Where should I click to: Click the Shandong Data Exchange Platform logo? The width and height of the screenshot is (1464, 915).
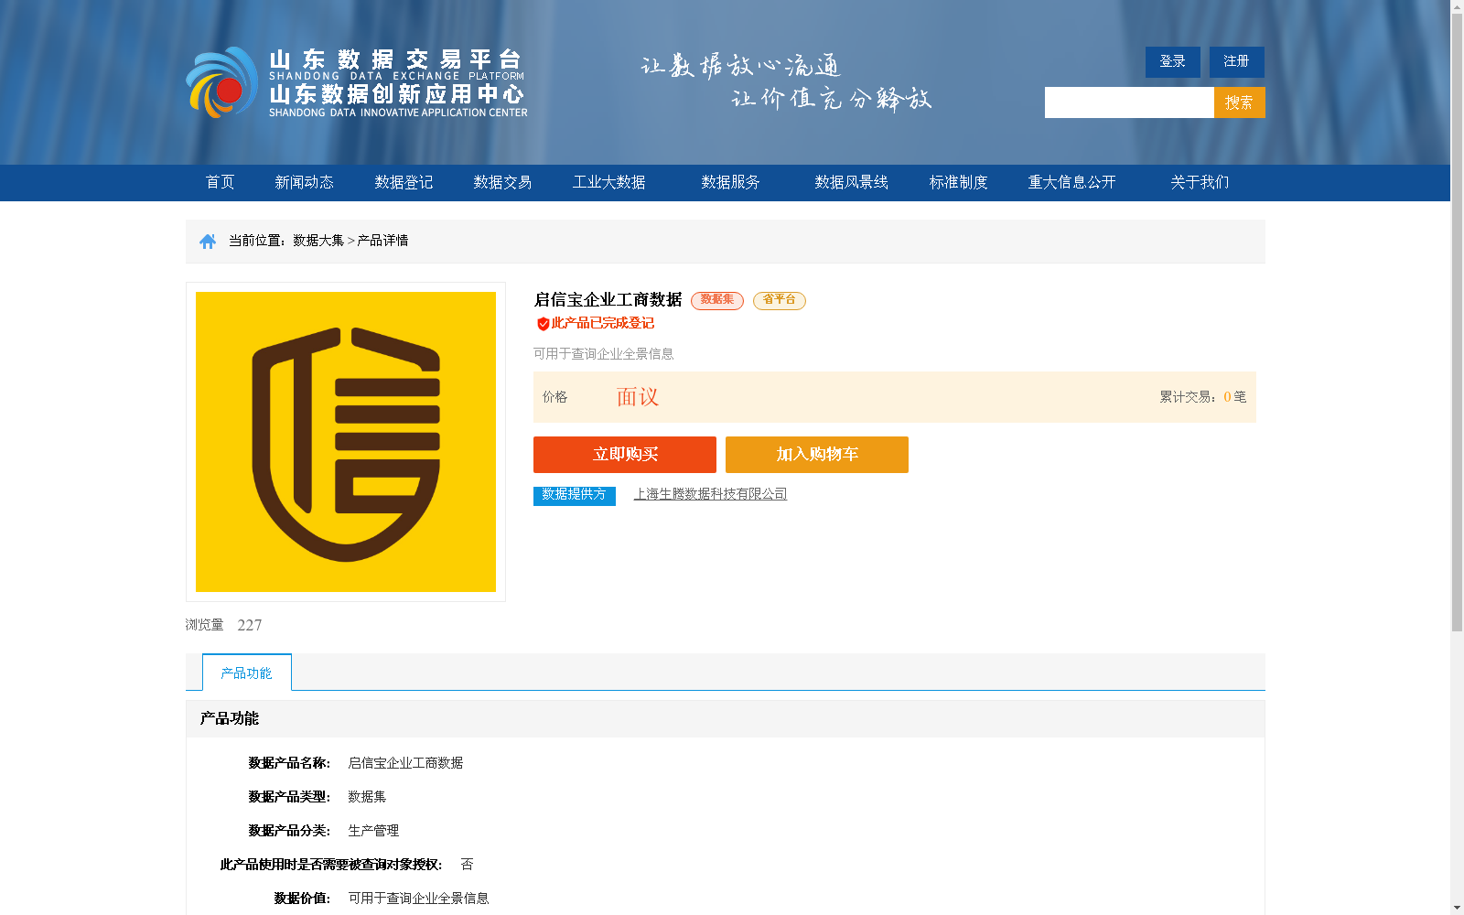[x=357, y=82]
